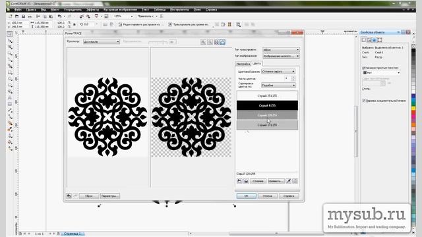
Task: Click the PowerTRACE pan hand icon
Action: (x=223, y=42)
